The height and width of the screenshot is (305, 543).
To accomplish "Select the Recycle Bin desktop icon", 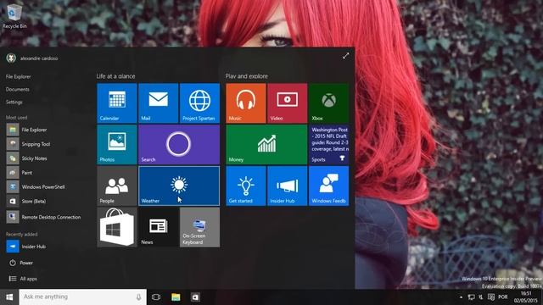I will click(x=14, y=17).
